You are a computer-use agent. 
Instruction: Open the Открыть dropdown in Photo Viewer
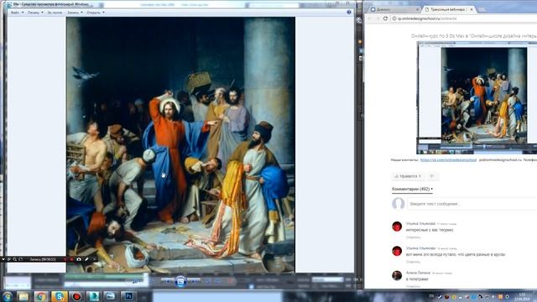click(x=96, y=13)
